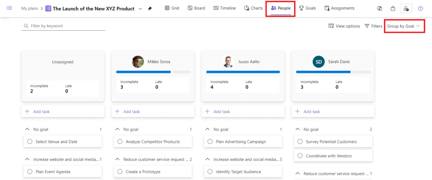This screenshot has height=180, width=432.
Task: Open the Unassigned summary card
Action: [x=63, y=76]
